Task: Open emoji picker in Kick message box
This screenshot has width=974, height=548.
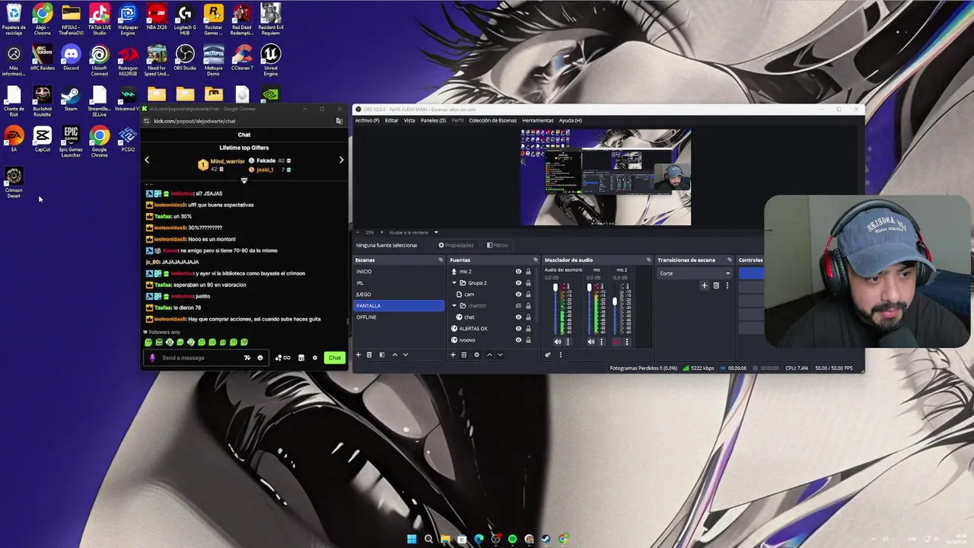Action: click(x=260, y=358)
